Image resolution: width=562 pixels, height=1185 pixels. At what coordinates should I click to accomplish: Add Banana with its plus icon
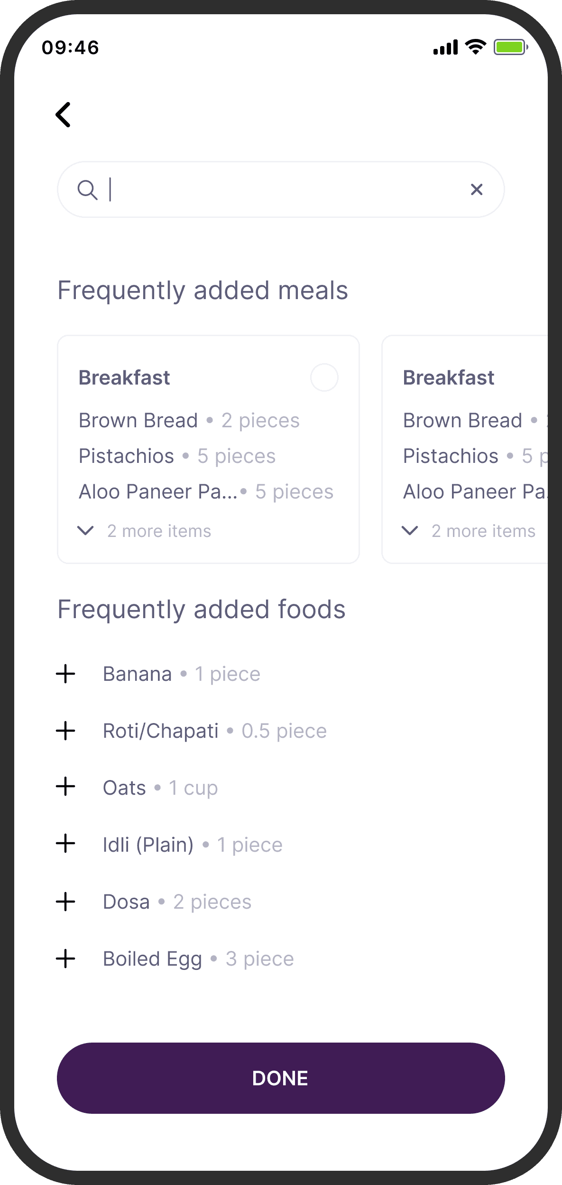coord(65,674)
